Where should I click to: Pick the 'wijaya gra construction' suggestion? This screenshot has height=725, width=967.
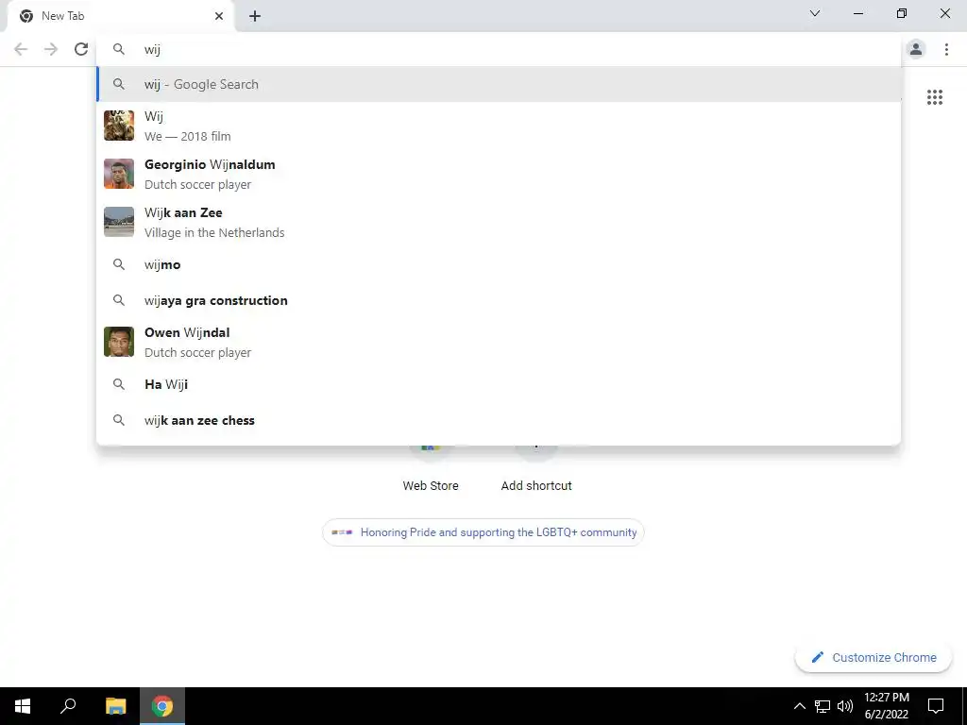coord(499,300)
